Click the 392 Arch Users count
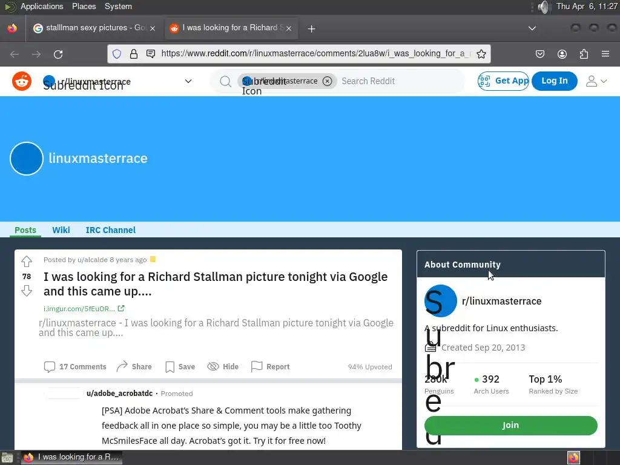The height and width of the screenshot is (465, 620). (491, 384)
